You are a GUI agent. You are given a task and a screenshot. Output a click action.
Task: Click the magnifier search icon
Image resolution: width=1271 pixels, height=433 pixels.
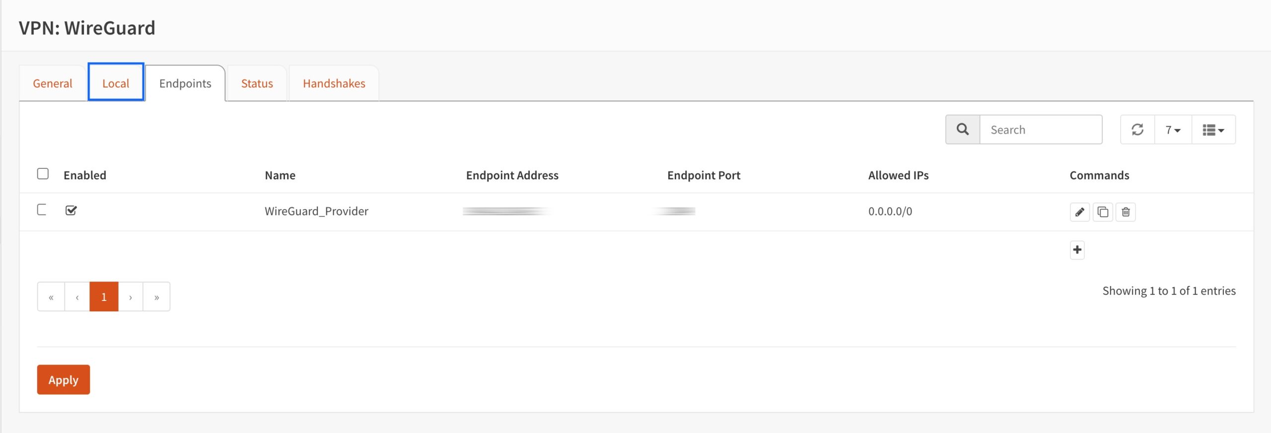pos(963,130)
